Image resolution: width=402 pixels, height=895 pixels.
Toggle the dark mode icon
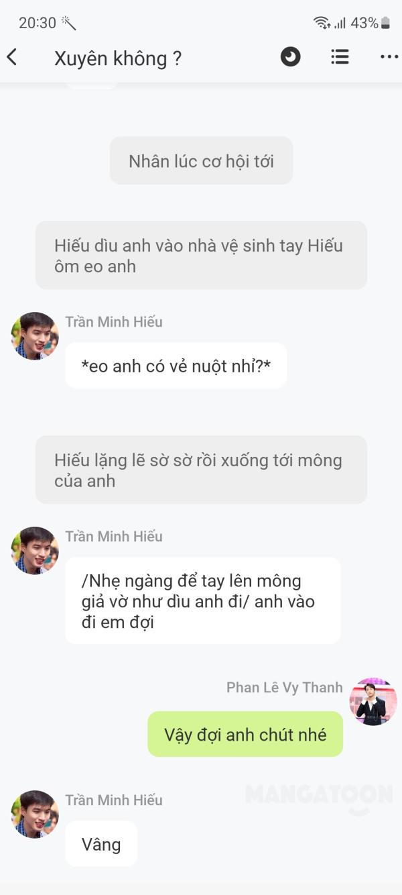290,57
